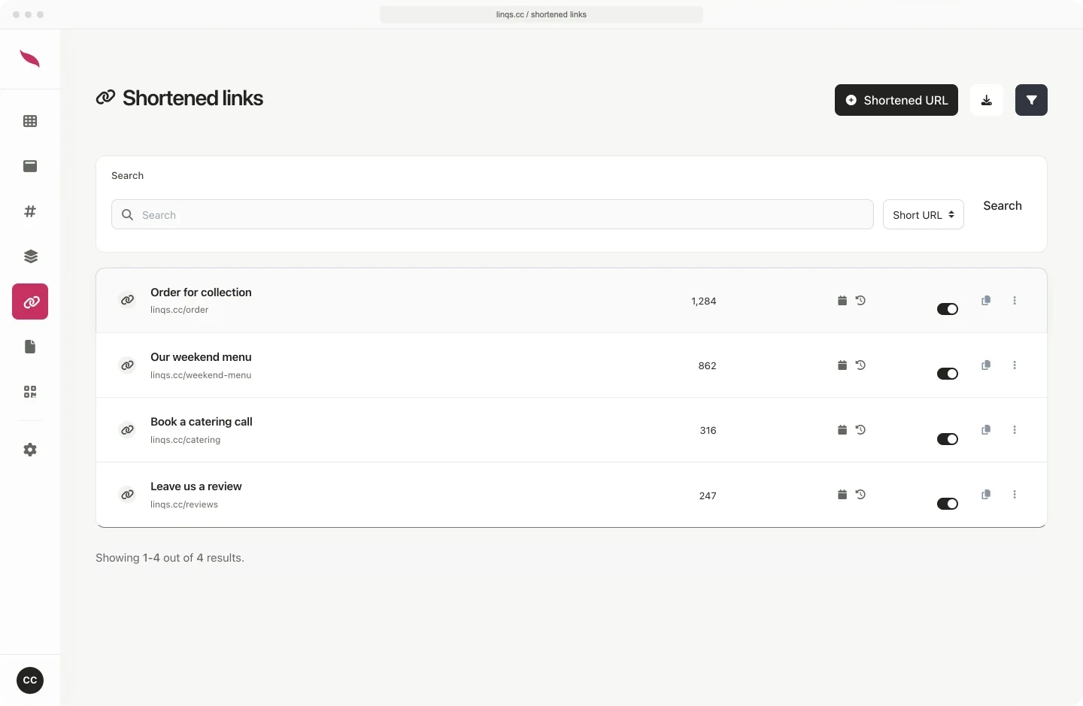Click the Search submit button
This screenshot has height=706, width=1083.
(1003, 205)
